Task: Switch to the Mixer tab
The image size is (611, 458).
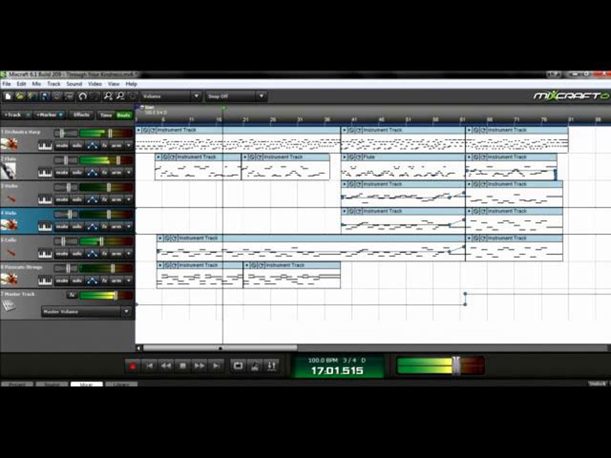Action: tap(87, 384)
